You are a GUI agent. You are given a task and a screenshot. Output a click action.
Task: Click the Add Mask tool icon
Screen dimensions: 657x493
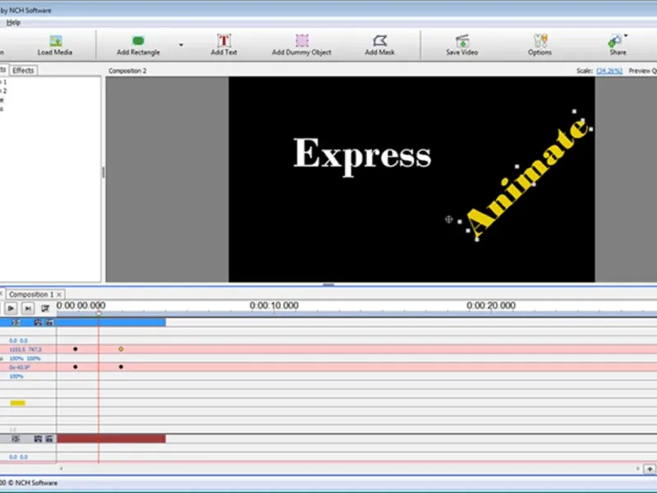pyautogui.click(x=379, y=40)
